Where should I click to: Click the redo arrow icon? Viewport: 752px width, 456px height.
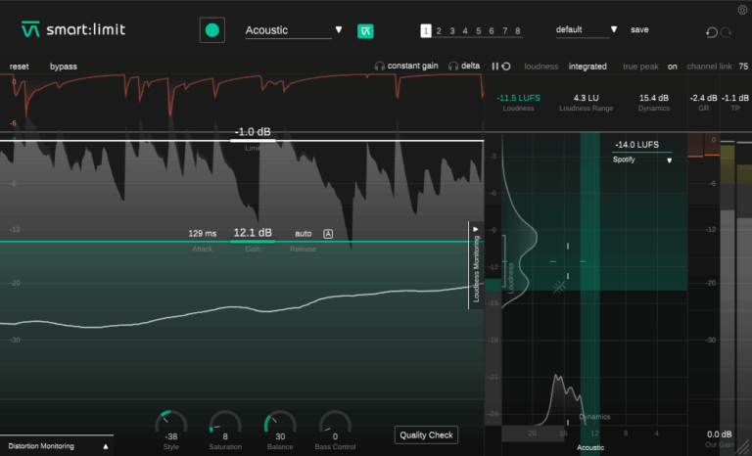tap(727, 32)
